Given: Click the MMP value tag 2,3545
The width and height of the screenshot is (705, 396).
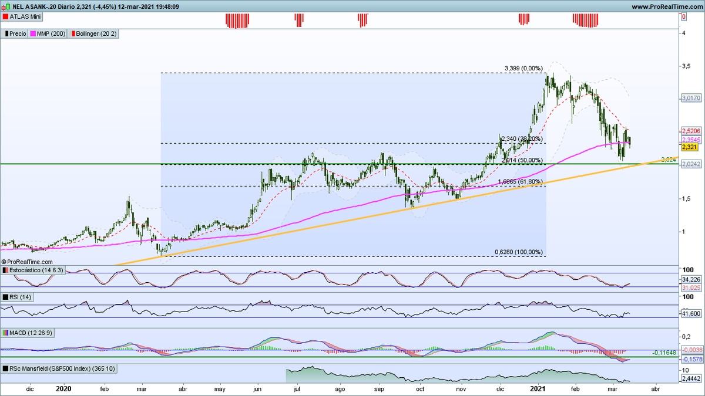Looking at the screenshot, I should (690, 140).
